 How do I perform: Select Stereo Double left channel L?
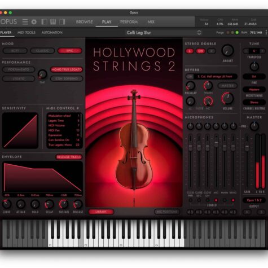coord(190,51)
